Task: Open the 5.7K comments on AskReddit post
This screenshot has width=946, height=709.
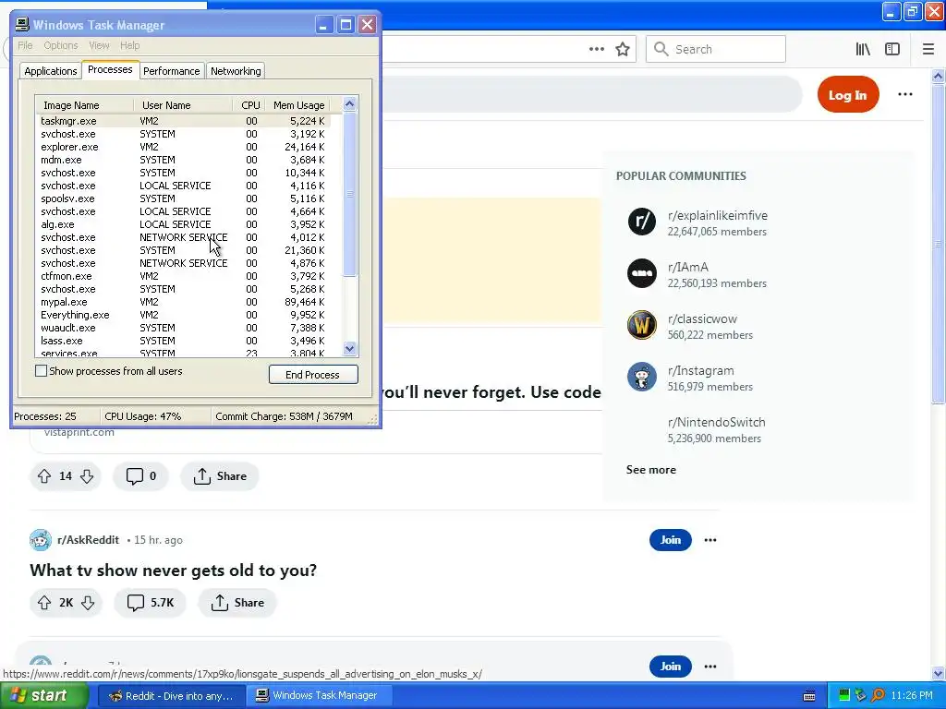Action: tap(150, 603)
